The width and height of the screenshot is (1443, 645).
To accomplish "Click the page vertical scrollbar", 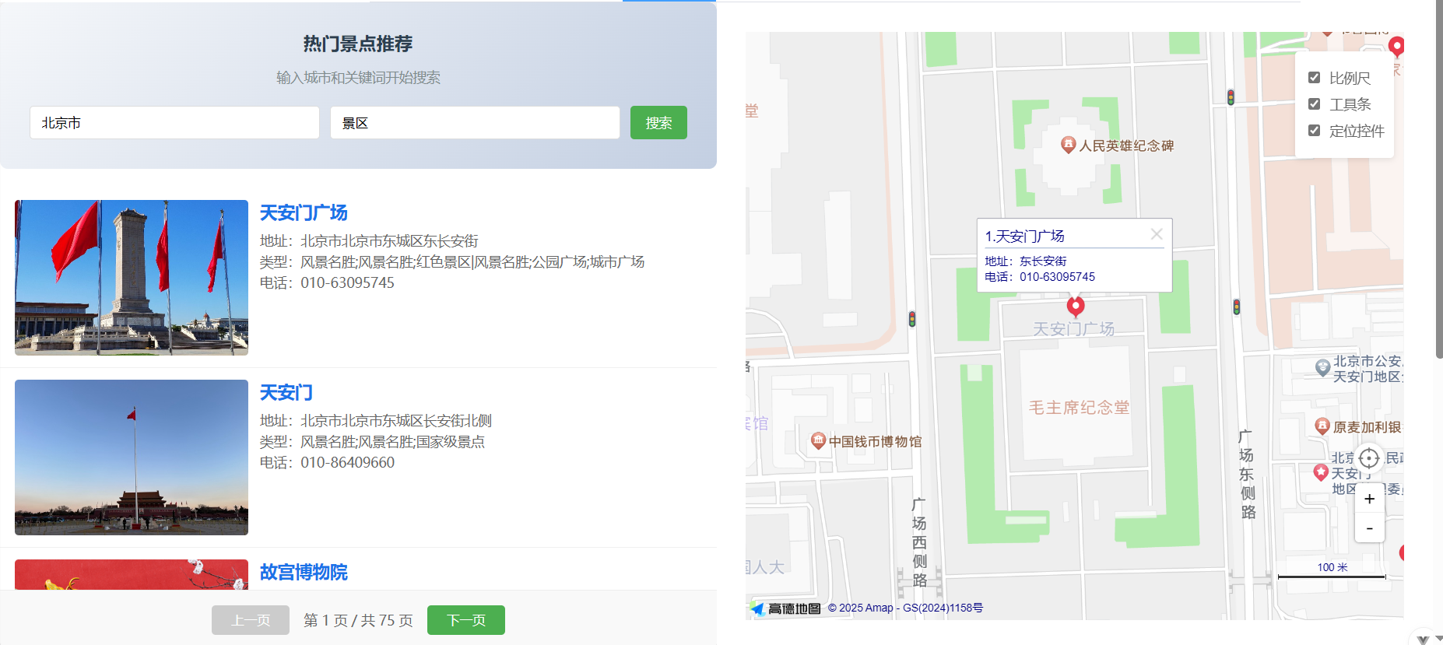I will coord(1438,179).
